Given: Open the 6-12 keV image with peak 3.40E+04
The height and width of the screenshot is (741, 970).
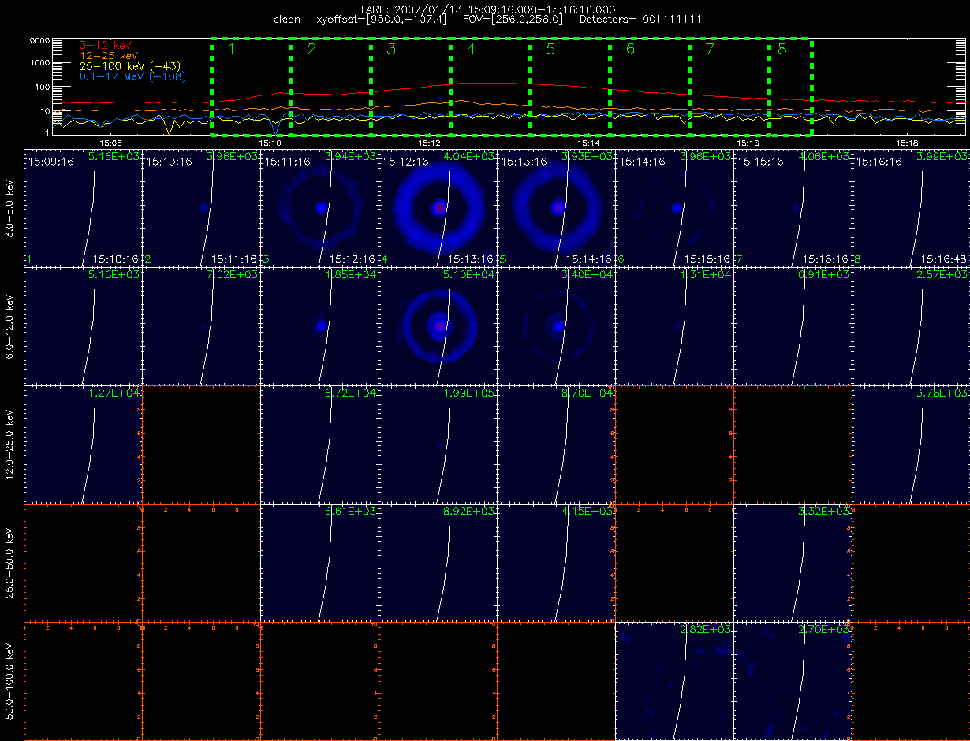Looking at the screenshot, I should point(557,326).
